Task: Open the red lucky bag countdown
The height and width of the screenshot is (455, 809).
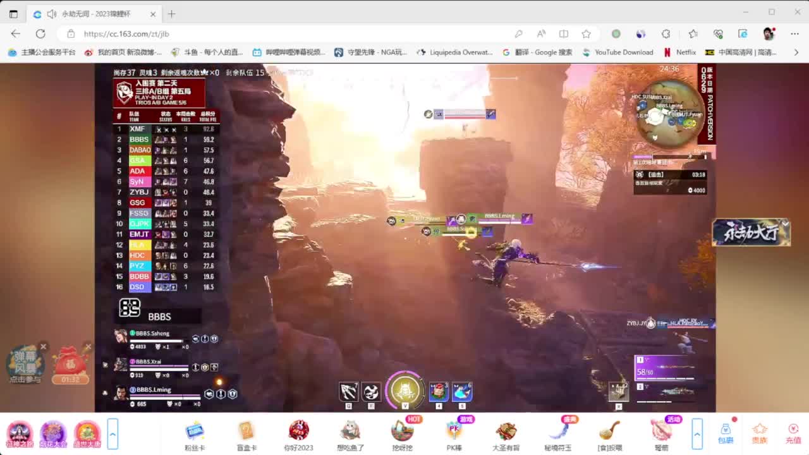Action: pyautogui.click(x=71, y=365)
